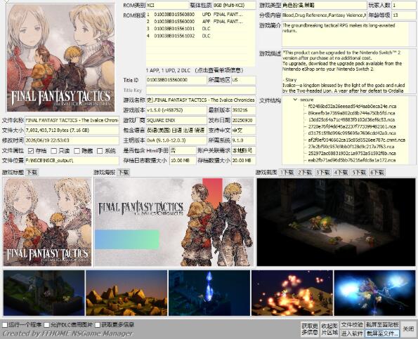Click the 3下载 screenshot download button

point(323,172)
